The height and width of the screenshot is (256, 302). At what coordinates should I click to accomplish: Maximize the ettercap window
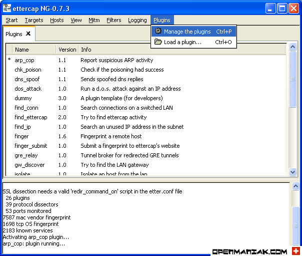pyautogui.click(x=282, y=9)
